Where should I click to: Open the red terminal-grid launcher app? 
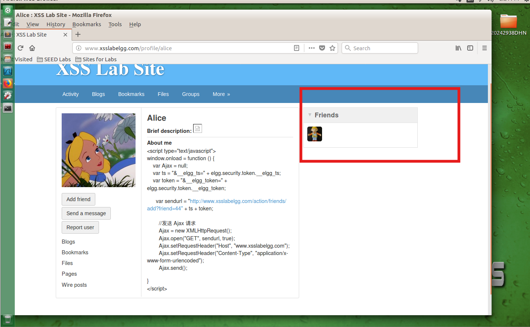click(8, 47)
